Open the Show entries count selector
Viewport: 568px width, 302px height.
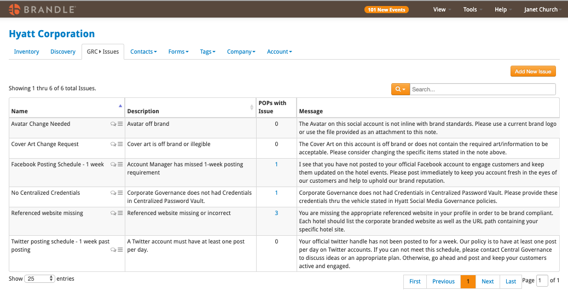click(x=39, y=278)
